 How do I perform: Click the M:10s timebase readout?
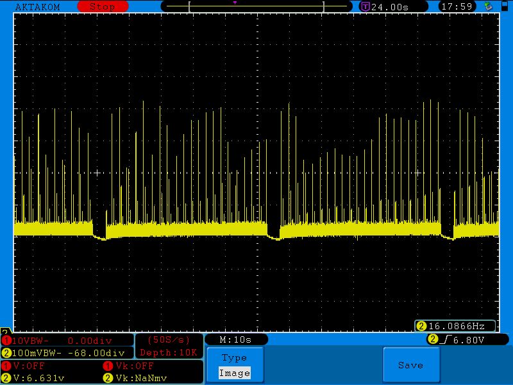coord(235,339)
